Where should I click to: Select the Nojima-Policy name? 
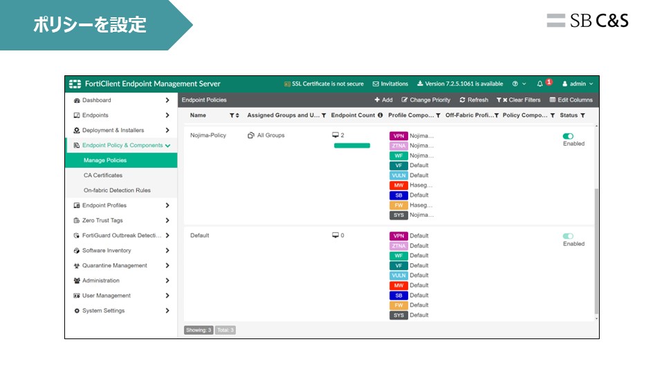(x=208, y=135)
